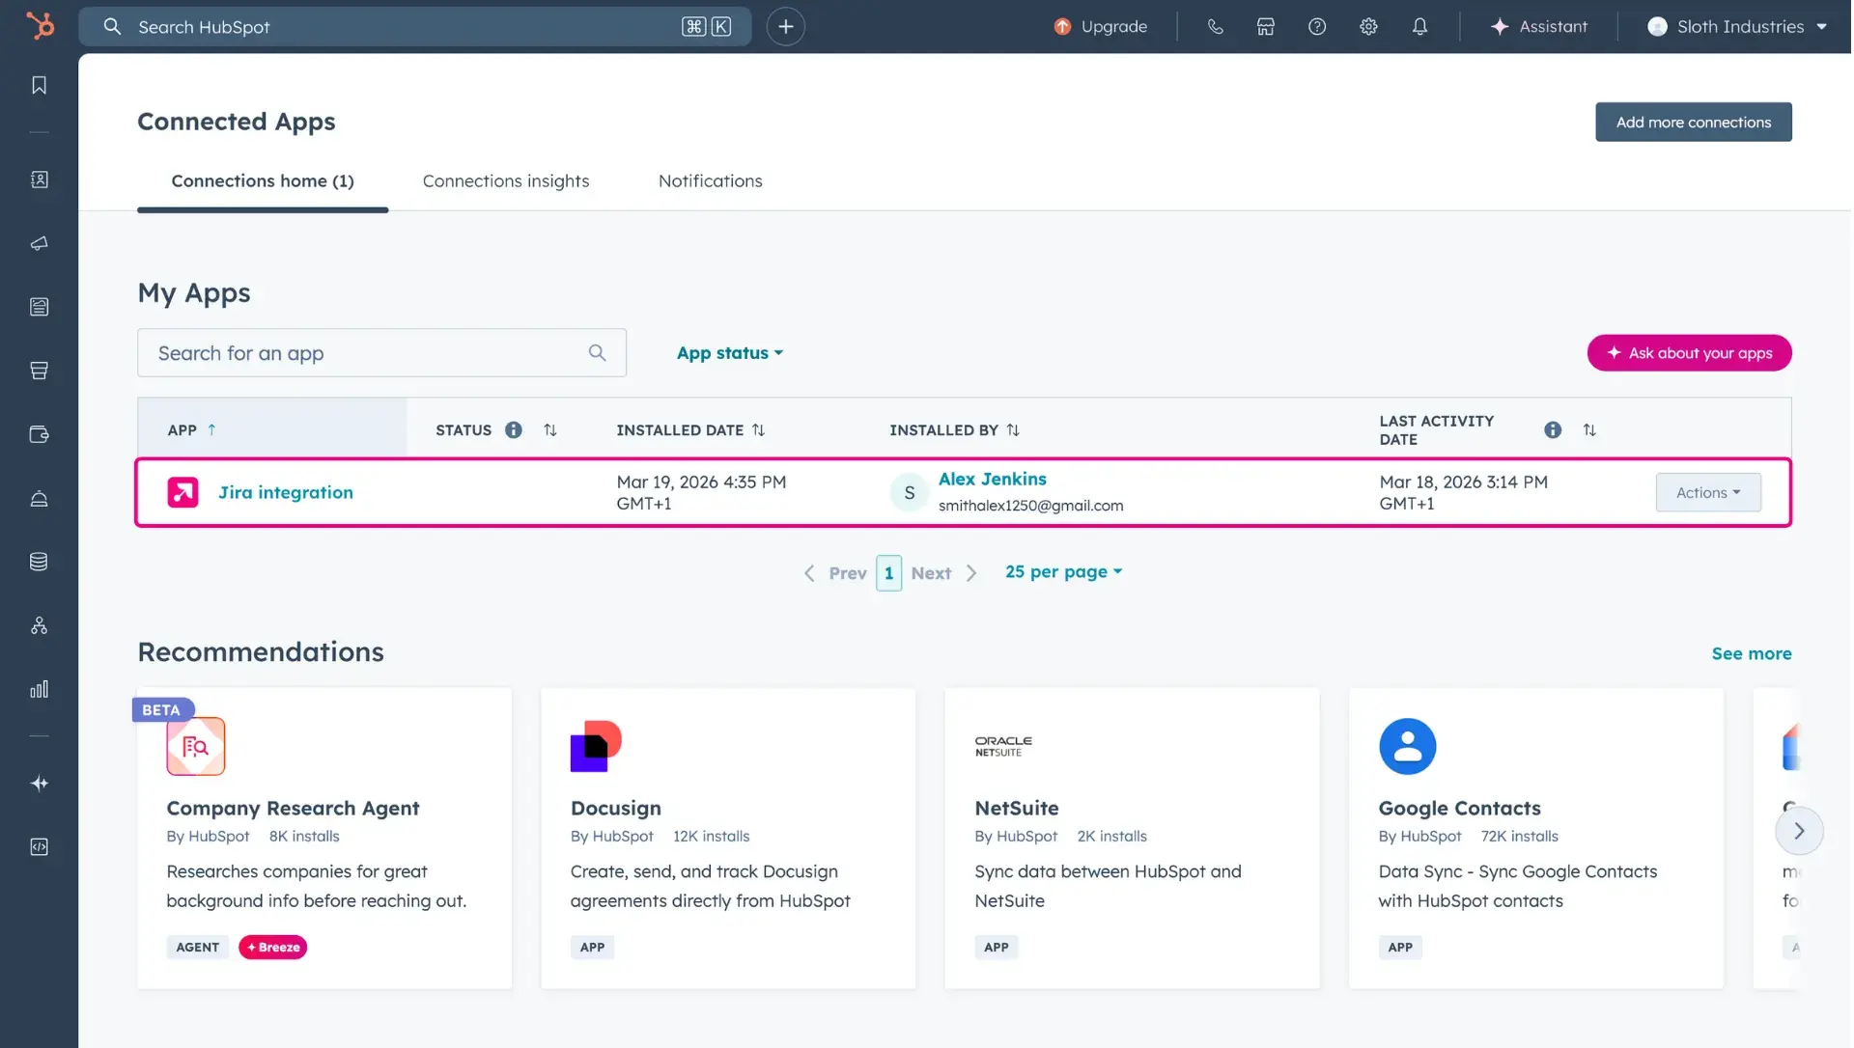Click the Automations workflow icon in the sidebar
This screenshot has width=1854, height=1048.
point(39,625)
